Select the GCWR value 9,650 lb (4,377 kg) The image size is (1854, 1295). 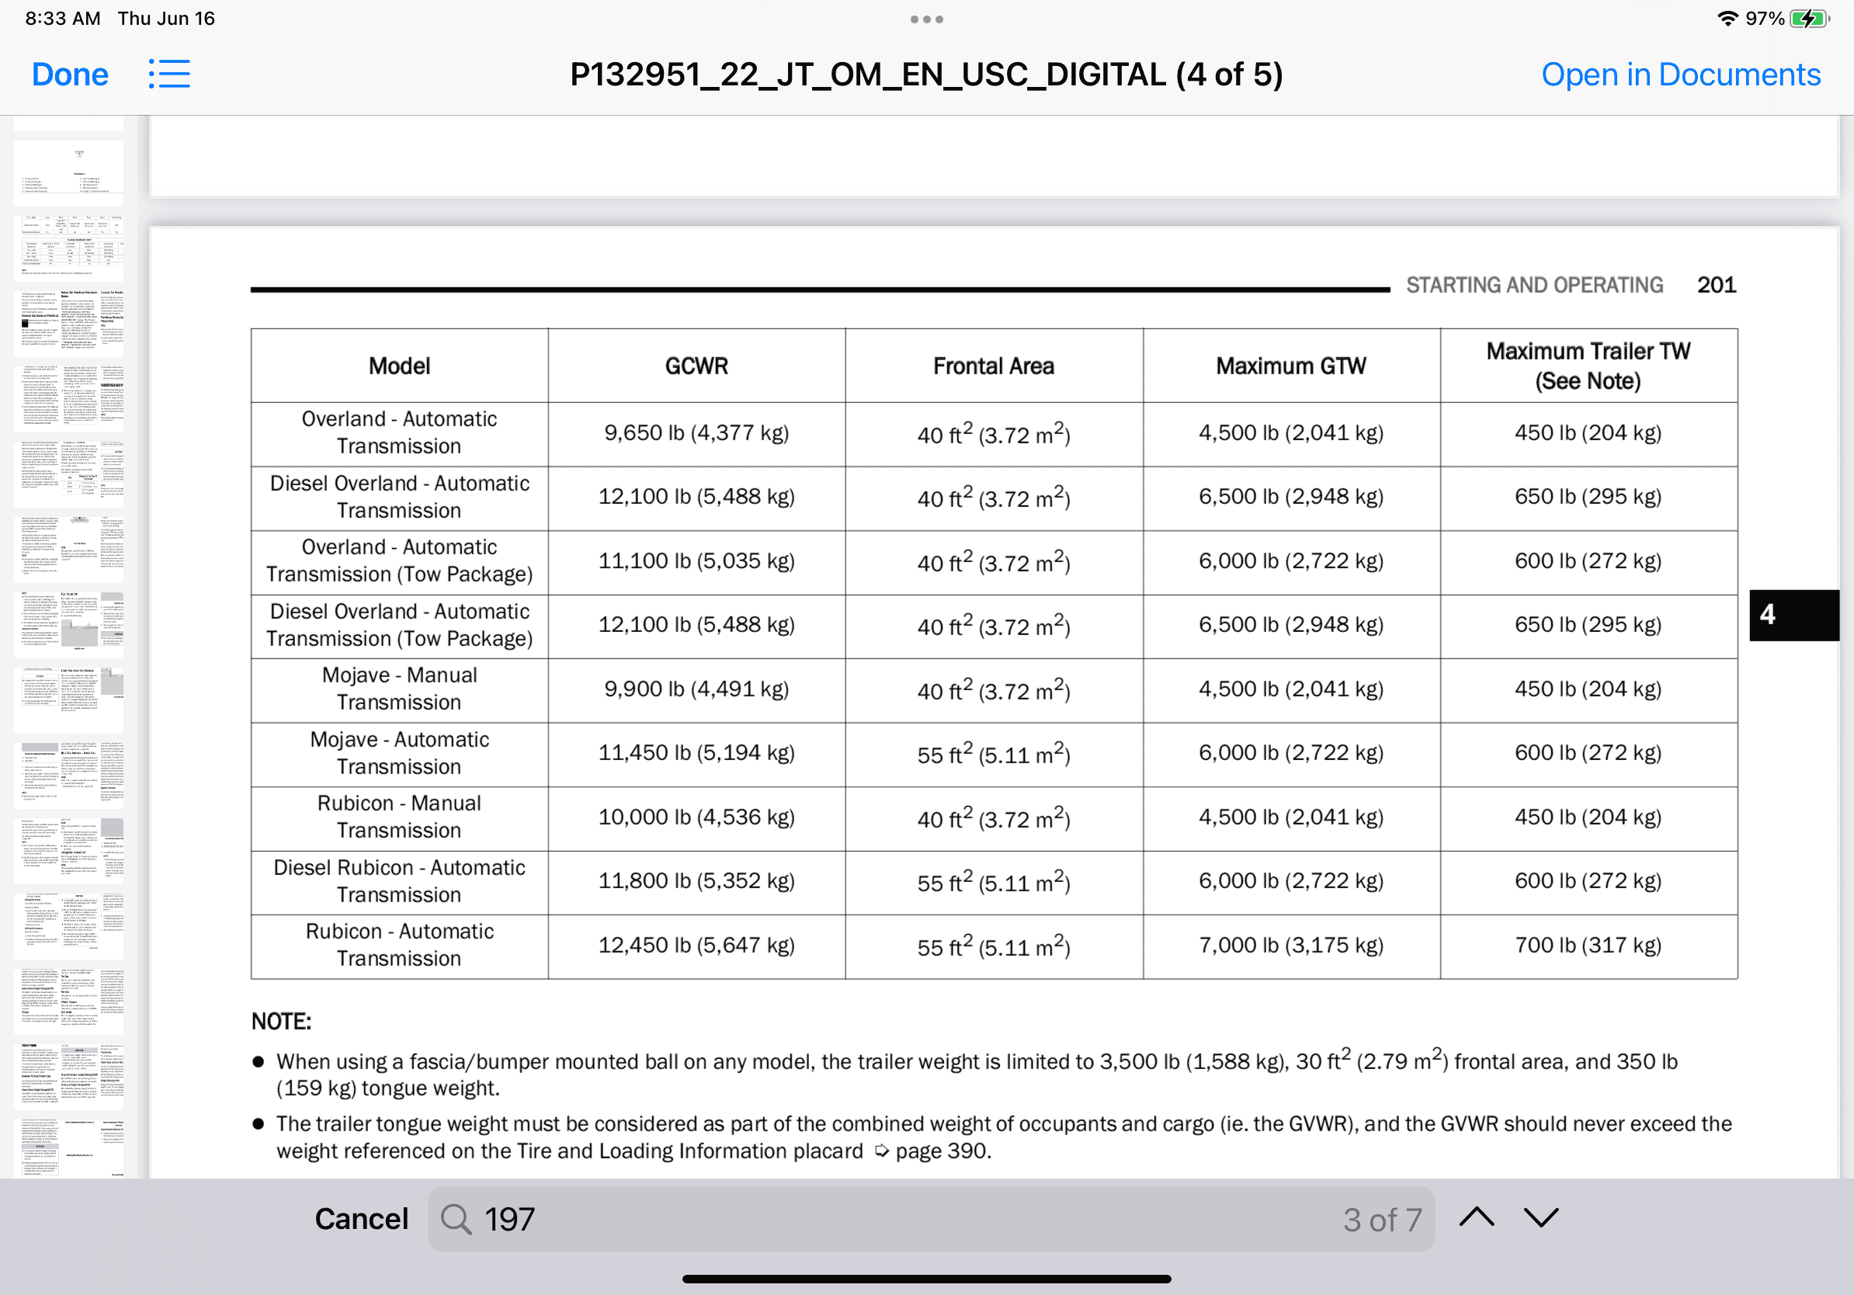pos(697,433)
